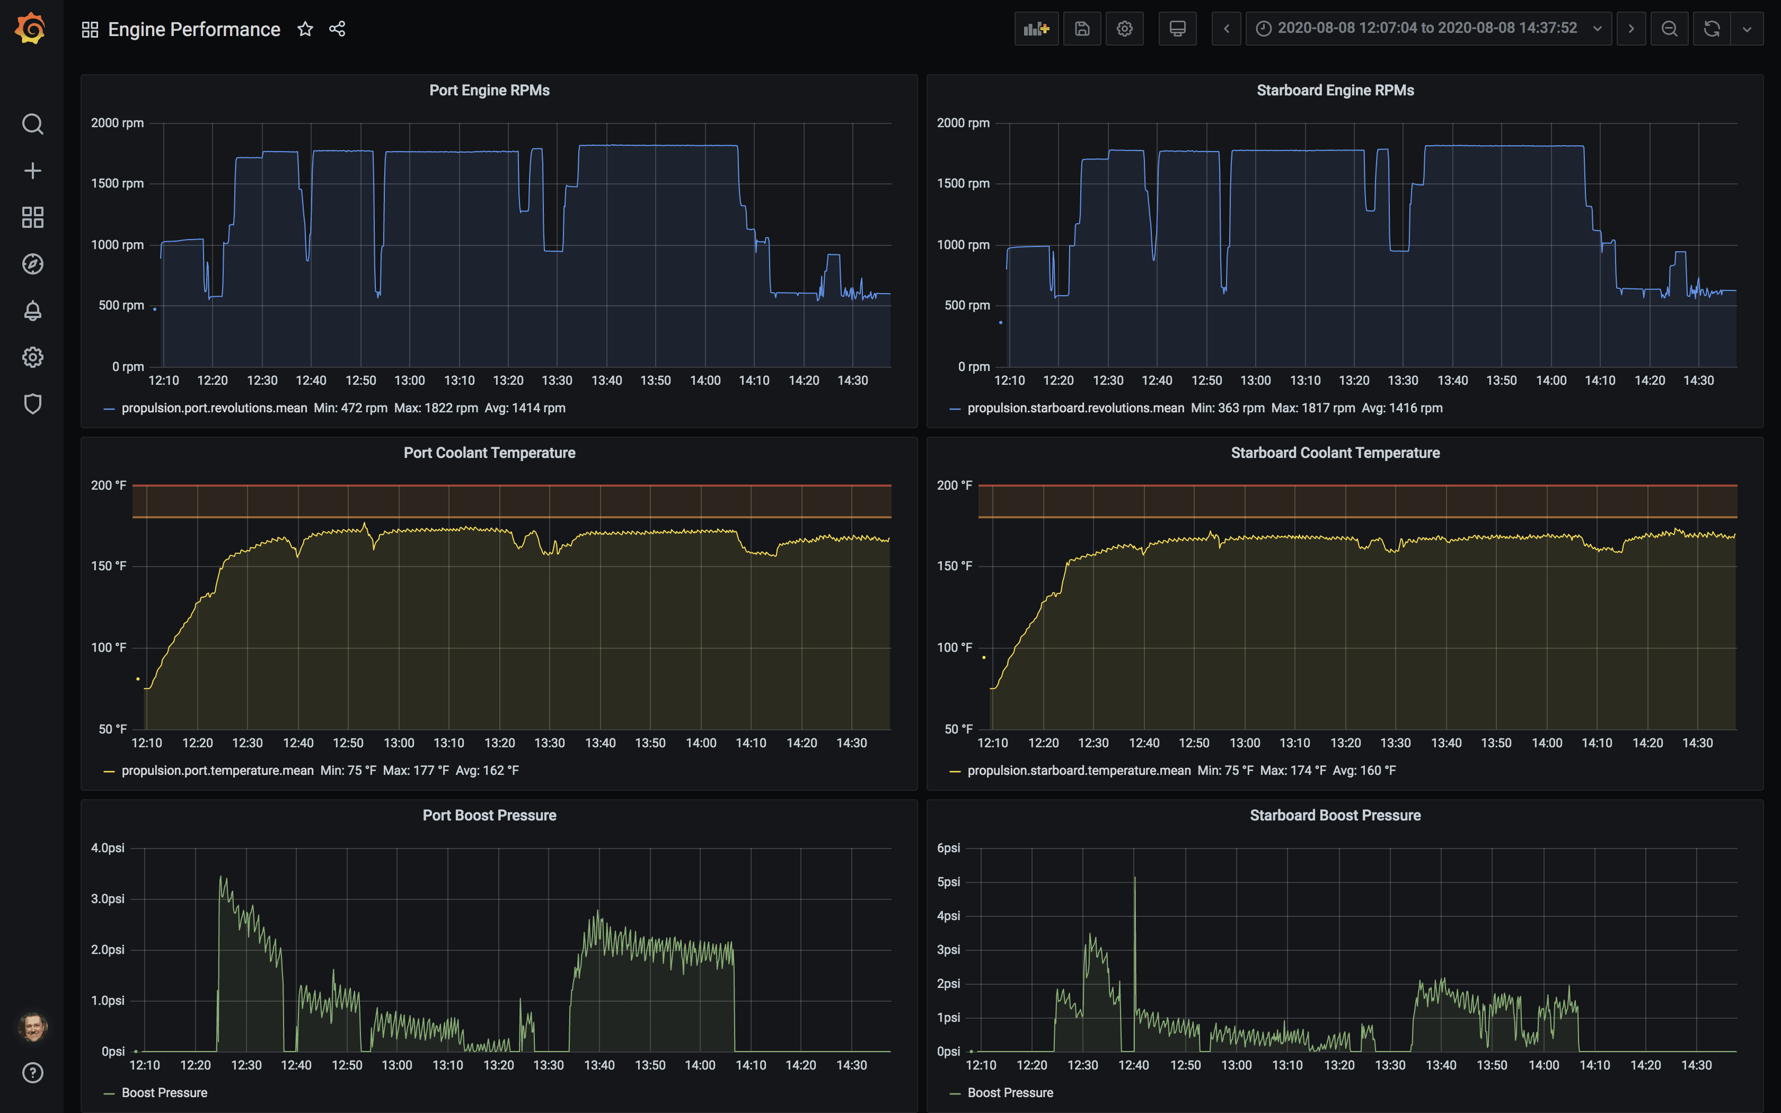Open the time range picker dropdown
The image size is (1781, 1113).
point(1428,29)
